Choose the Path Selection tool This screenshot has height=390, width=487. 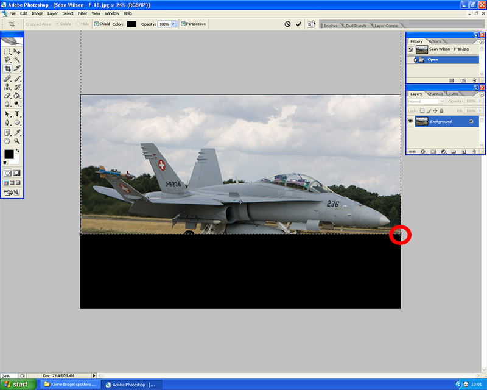click(x=7, y=114)
